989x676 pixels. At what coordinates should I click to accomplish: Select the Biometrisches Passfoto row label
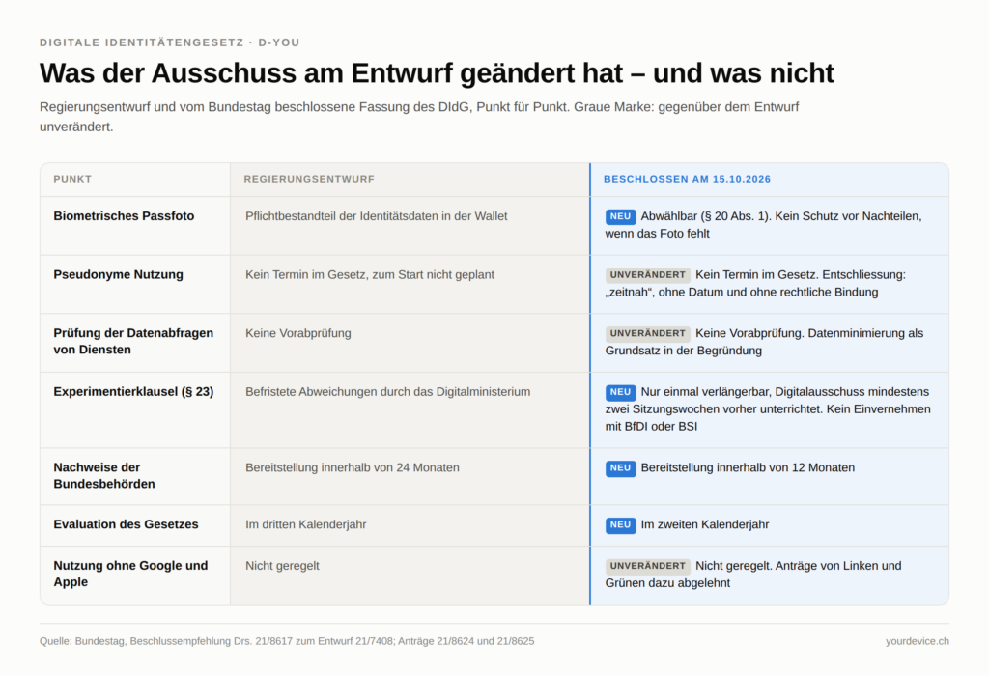click(124, 216)
